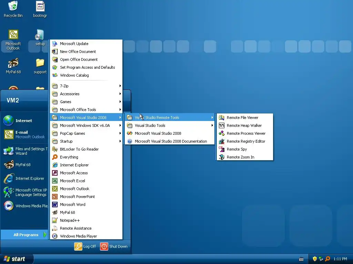Choose Internet Explorer in All Programs list

click(x=86, y=165)
